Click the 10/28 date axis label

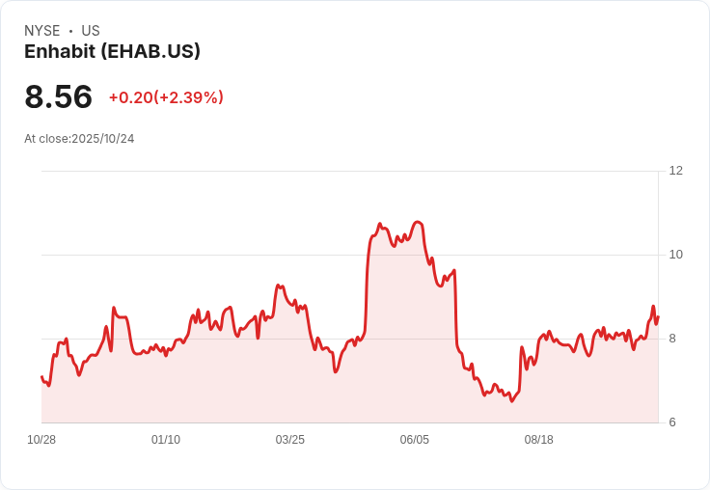tap(41, 440)
